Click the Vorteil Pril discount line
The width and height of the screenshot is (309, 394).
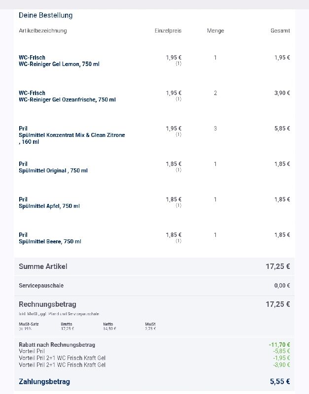click(154, 351)
